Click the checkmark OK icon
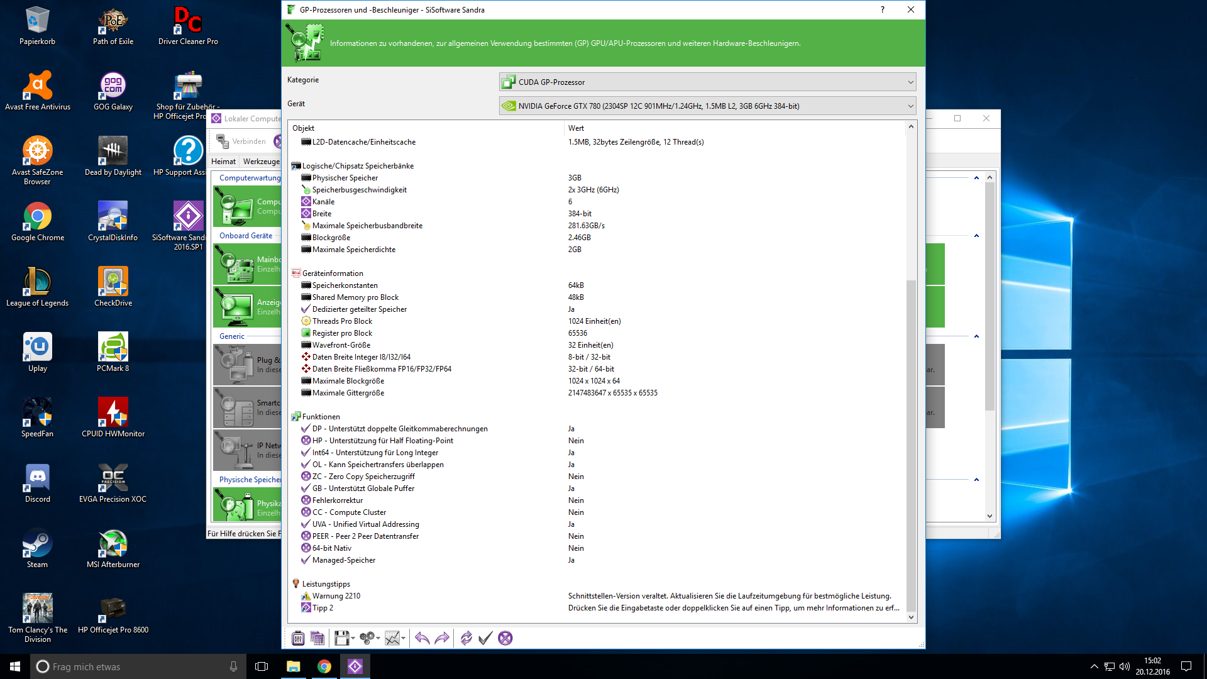Viewport: 1207px width, 679px height. [485, 638]
